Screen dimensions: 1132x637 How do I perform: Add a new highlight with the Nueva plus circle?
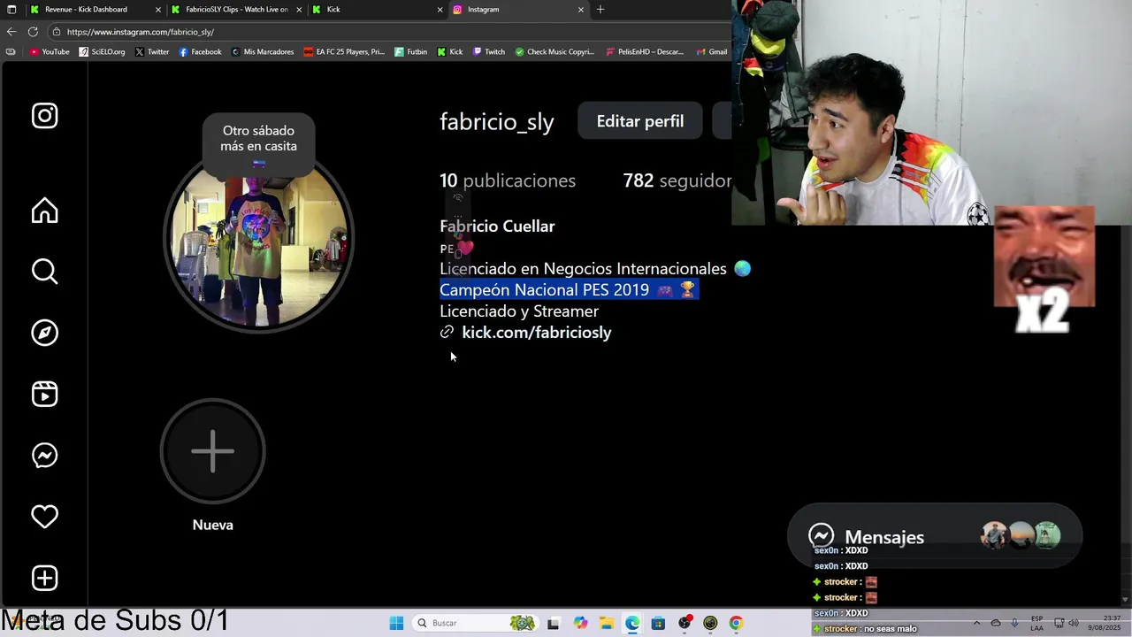(x=212, y=451)
